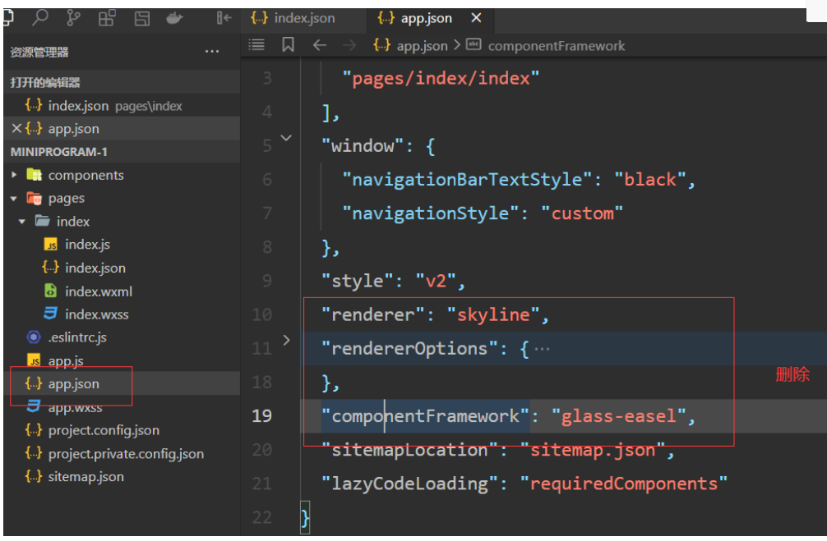The height and width of the screenshot is (541, 827).
Task: Close app.json in open editors list
Action: point(16,129)
